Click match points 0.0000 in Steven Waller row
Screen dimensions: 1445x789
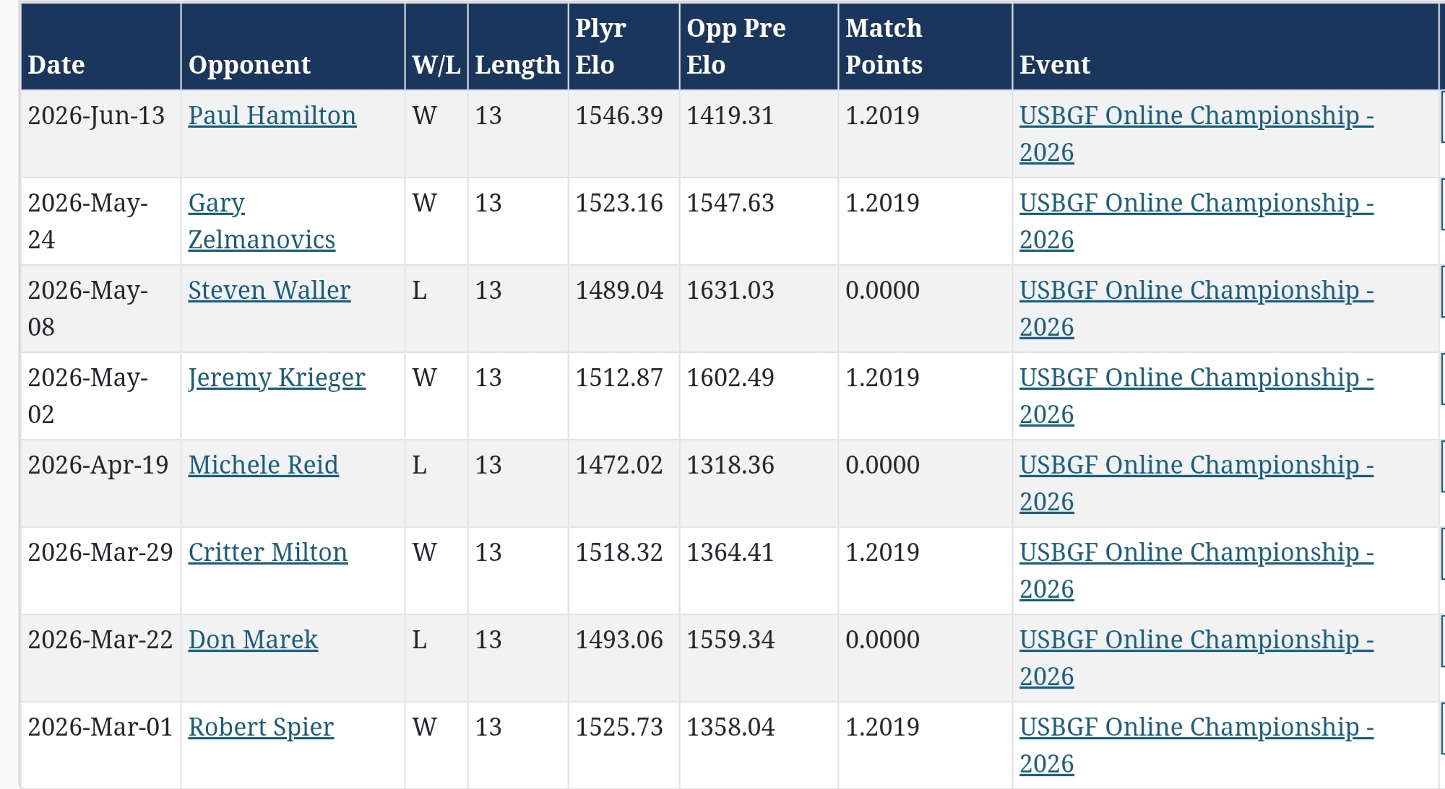click(882, 290)
